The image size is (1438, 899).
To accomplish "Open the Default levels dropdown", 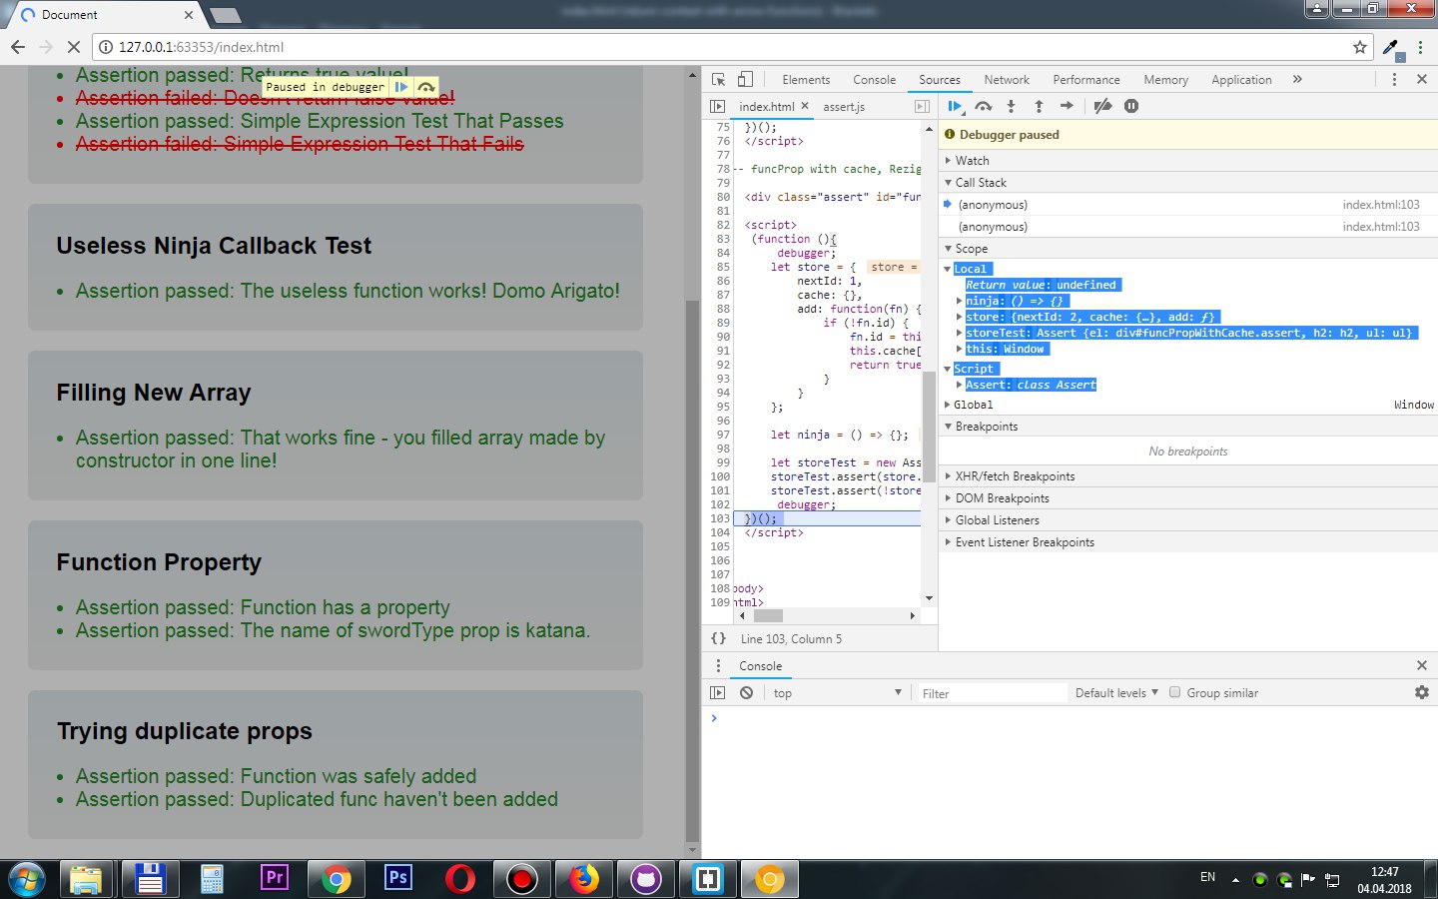I will (x=1116, y=692).
